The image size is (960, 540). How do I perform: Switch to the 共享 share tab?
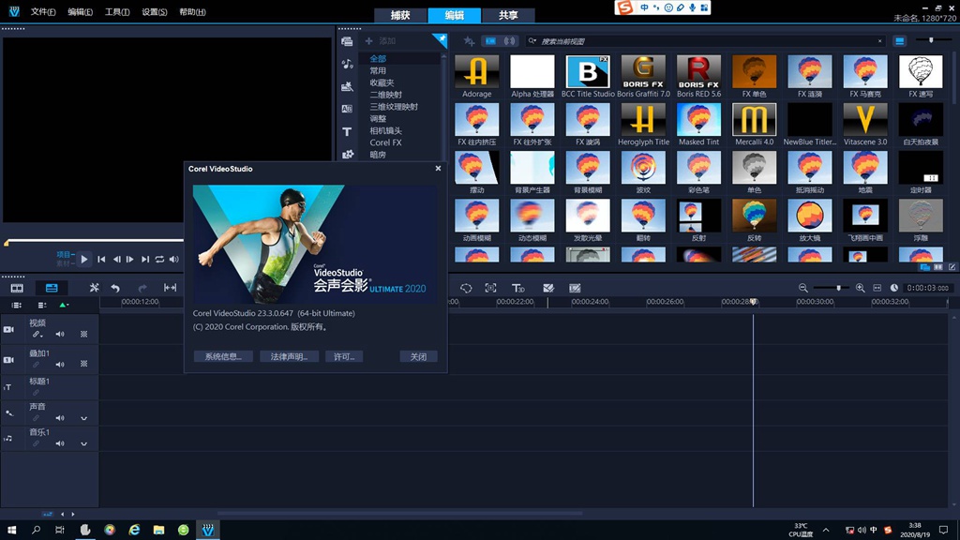pyautogui.click(x=508, y=15)
